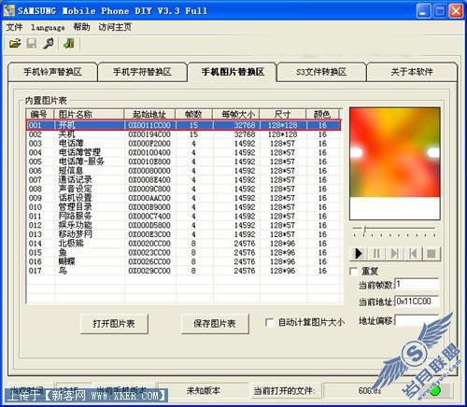
Task: Select row 004 电话簿管理
Action: [184, 152]
